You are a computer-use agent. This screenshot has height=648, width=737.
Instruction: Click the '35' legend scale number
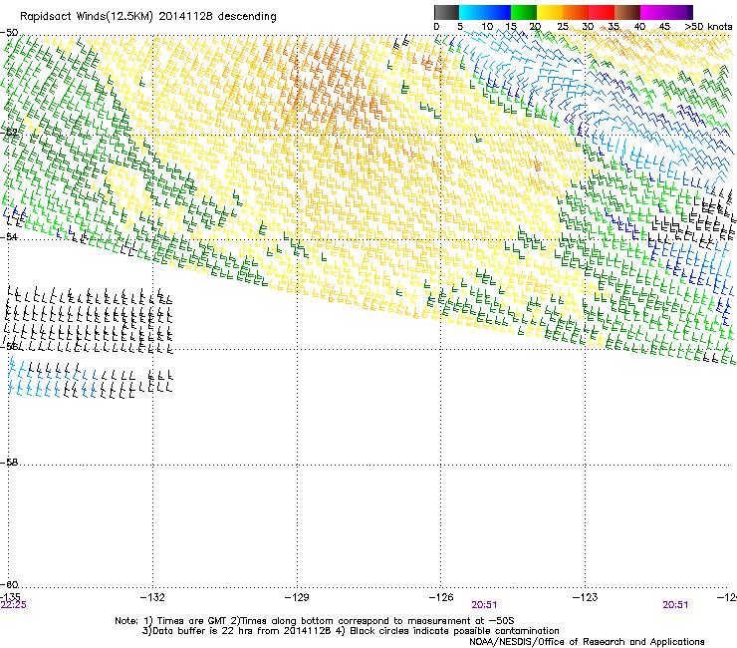[x=614, y=27]
